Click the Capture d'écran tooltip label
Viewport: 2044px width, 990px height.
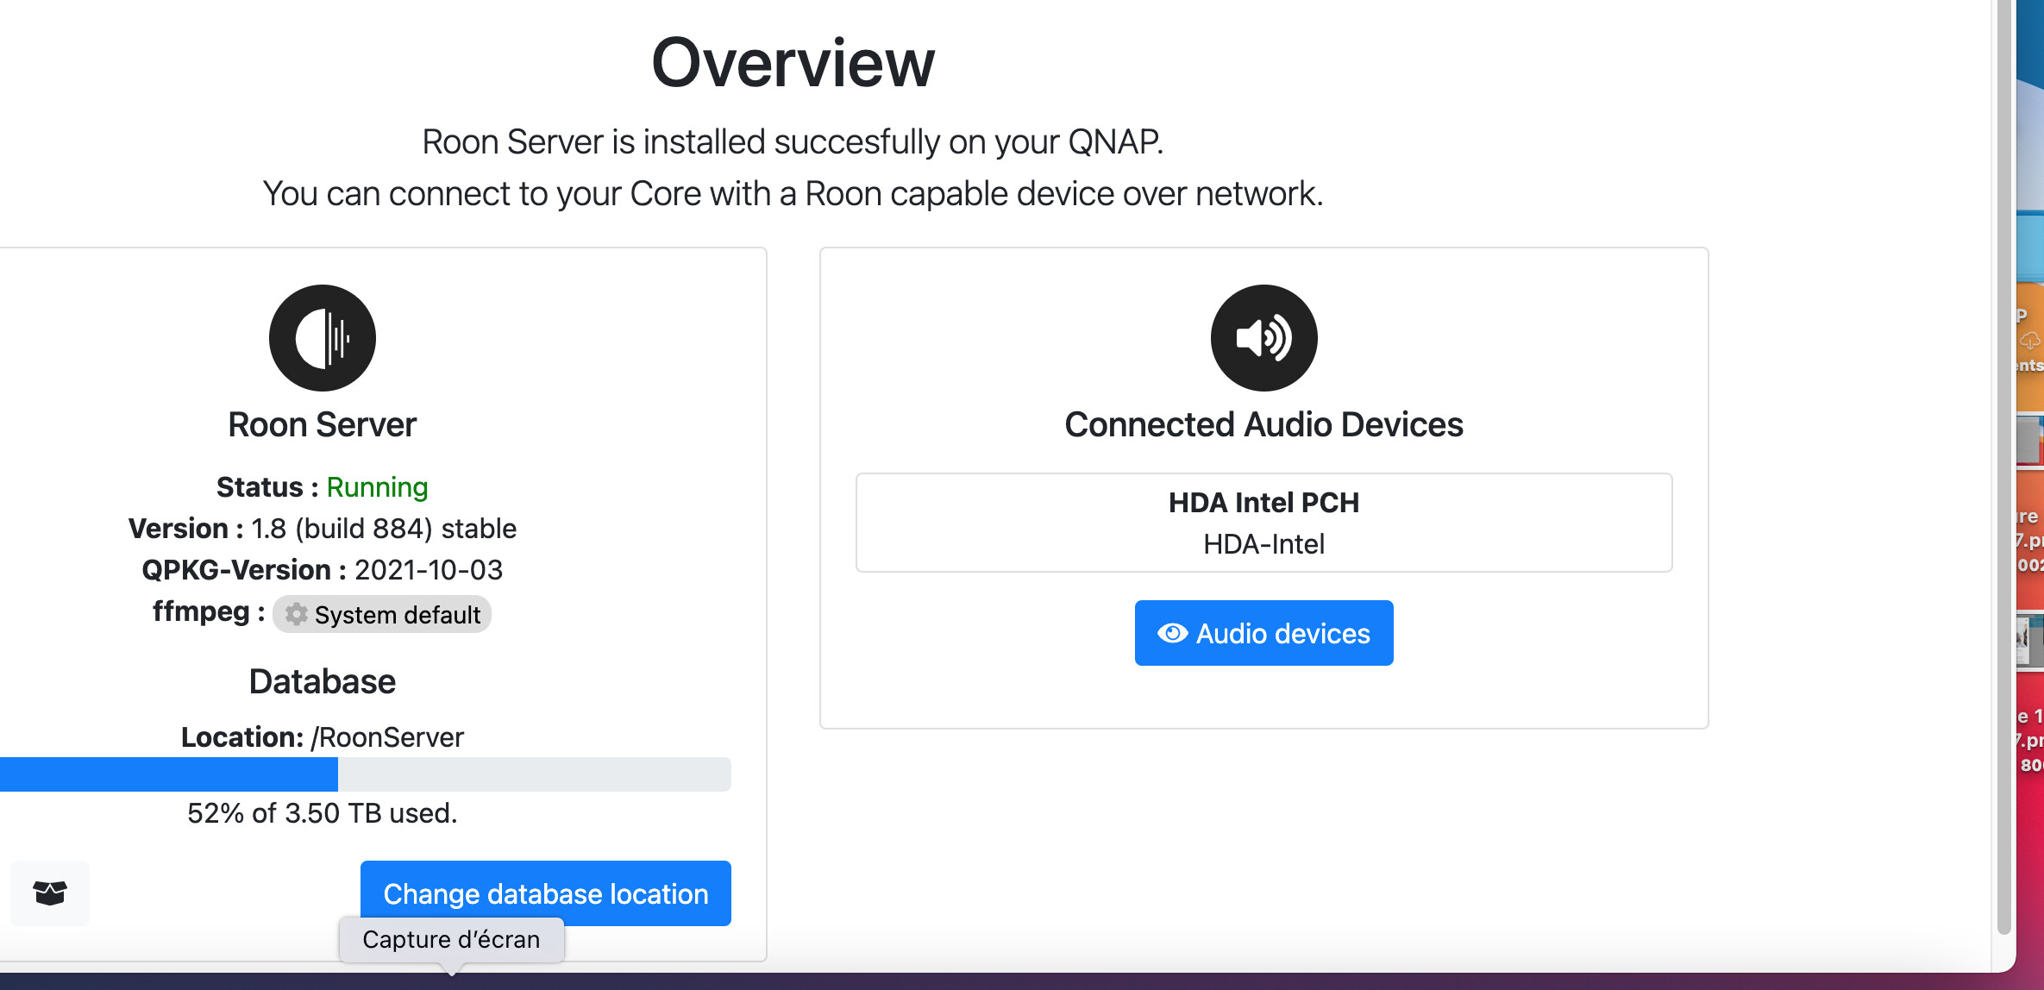click(451, 939)
